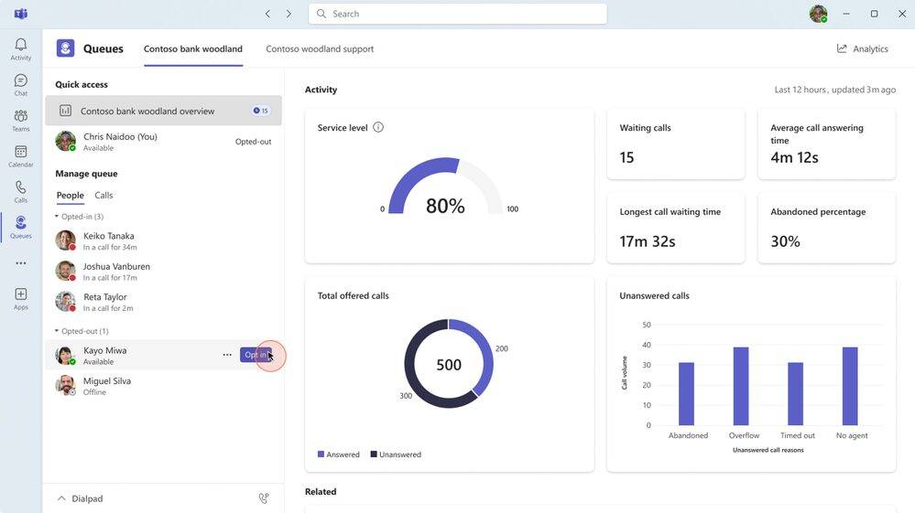Select Contoso bank woodland overview
915x513 pixels.
point(163,111)
